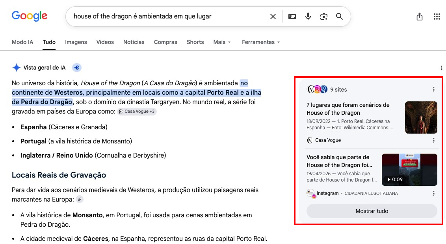Select the Tudo tab
The width and height of the screenshot is (446, 244).
pos(49,42)
